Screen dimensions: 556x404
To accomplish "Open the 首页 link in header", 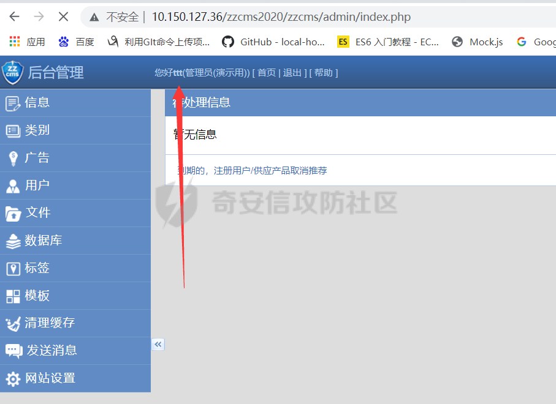I will (267, 73).
